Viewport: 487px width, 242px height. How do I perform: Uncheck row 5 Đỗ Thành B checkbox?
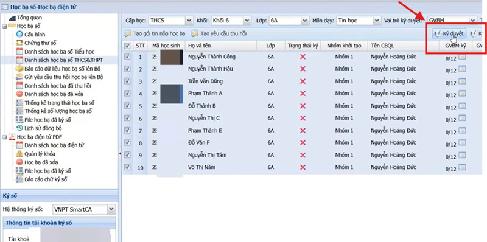[x=127, y=105]
